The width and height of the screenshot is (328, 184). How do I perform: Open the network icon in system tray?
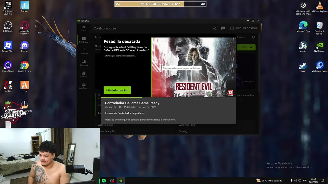point(300,181)
